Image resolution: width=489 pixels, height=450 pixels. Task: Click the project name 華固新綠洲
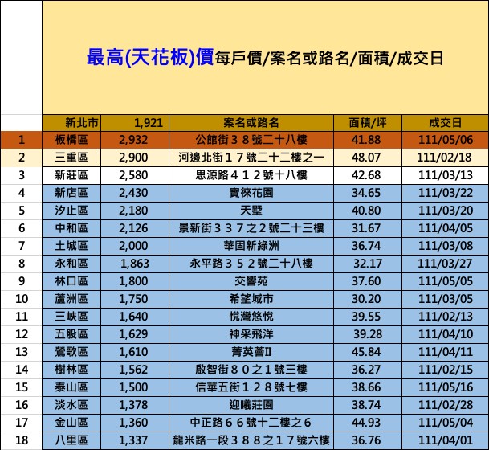(x=251, y=246)
